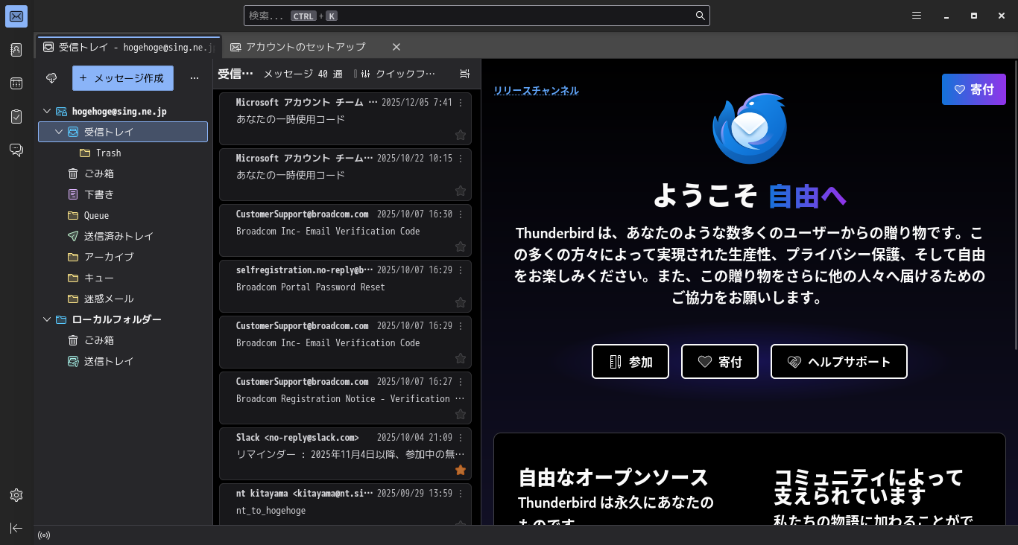The image size is (1018, 545).
Task: Open the nt_to_hogehoge message from nt kitayama
Action: [345, 504]
